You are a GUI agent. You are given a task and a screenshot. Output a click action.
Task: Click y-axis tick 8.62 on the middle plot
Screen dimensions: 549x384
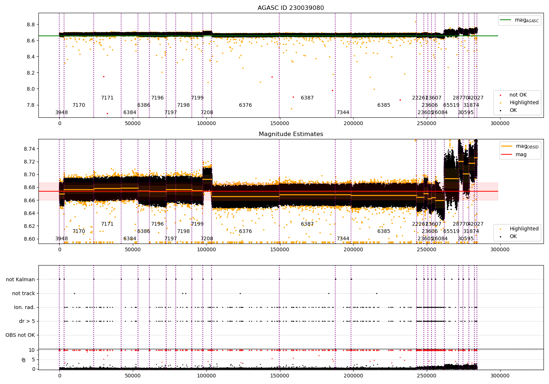click(29, 226)
